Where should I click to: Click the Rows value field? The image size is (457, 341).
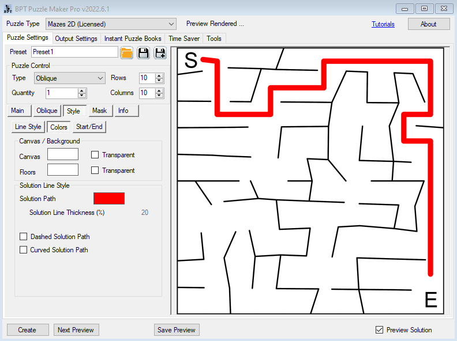(x=147, y=78)
